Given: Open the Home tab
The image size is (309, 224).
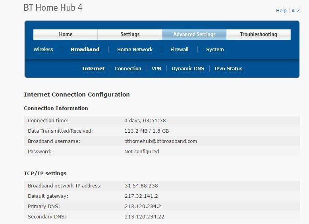Looking at the screenshot, I should [x=66, y=35].
